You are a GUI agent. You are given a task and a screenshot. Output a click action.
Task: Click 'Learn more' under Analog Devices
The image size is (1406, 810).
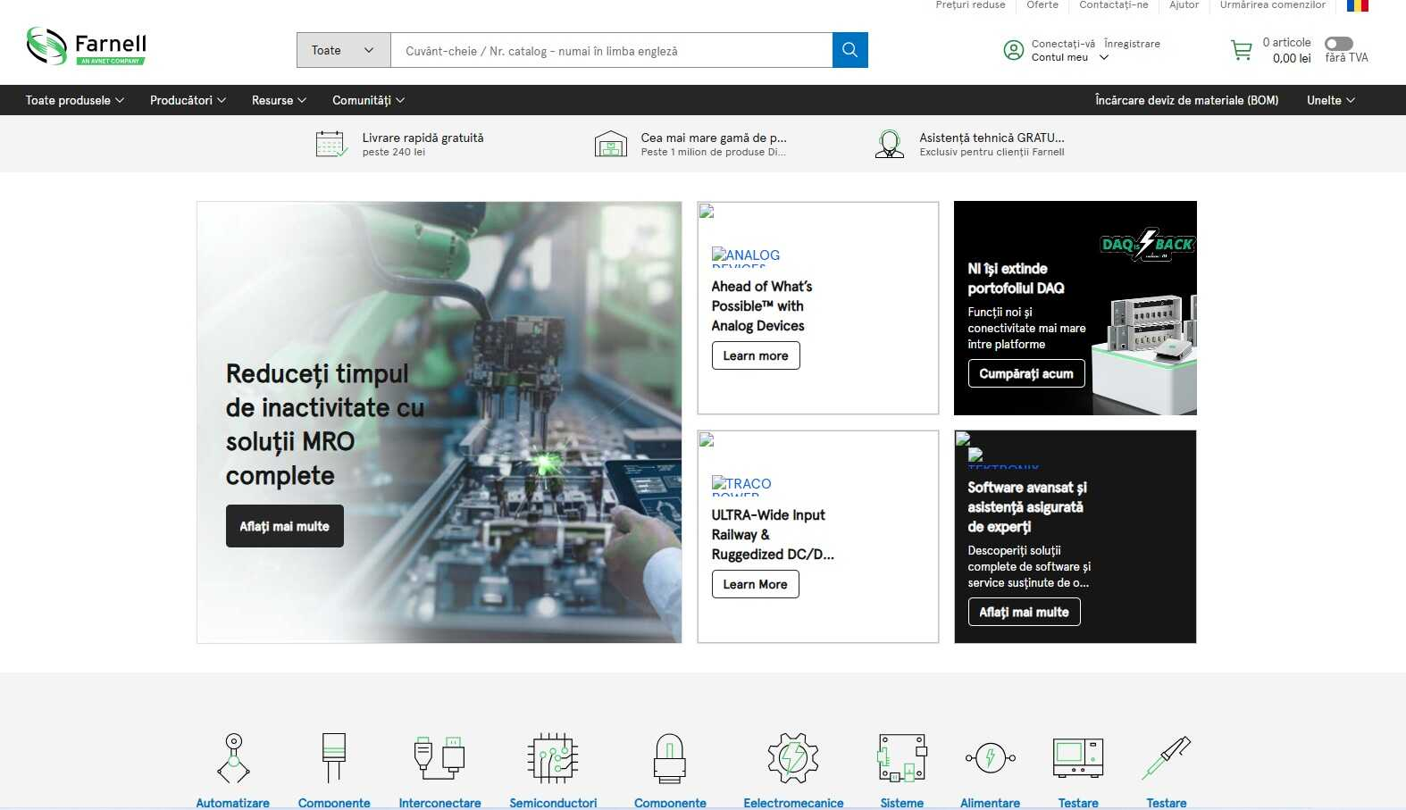pos(756,355)
